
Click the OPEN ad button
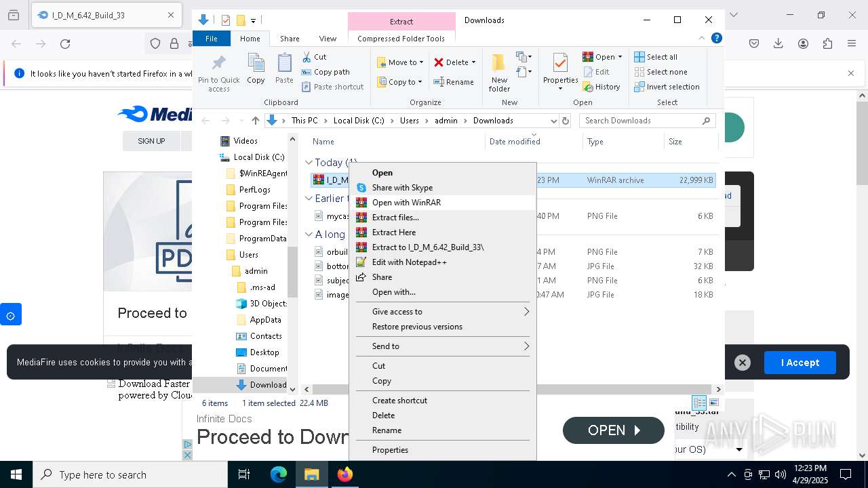pos(614,430)
